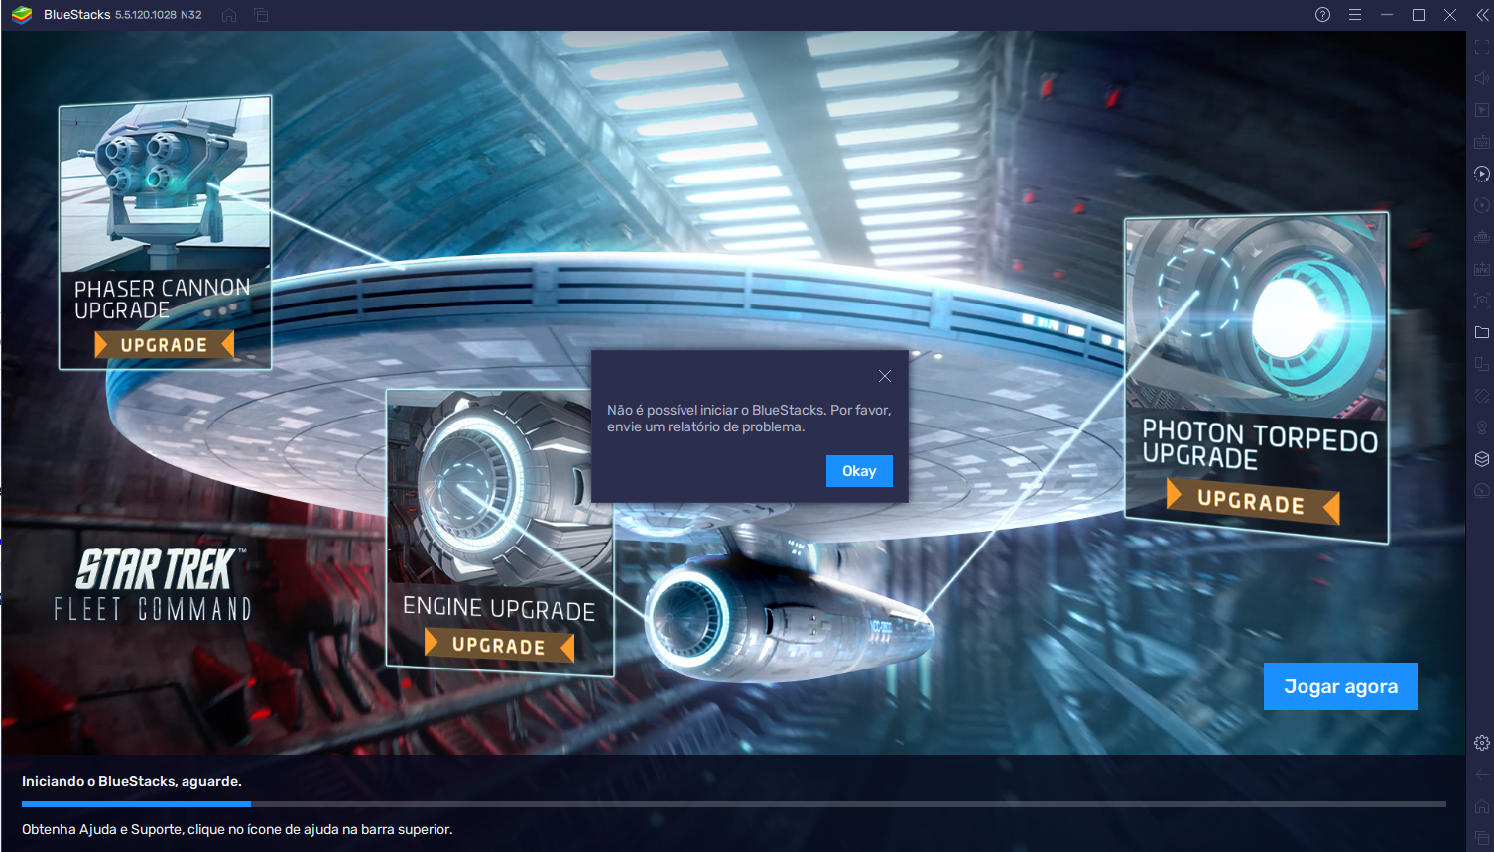1494x852 pixels.
Task: Click the back arrow icon in sidebar
Action: [1482, 775]
